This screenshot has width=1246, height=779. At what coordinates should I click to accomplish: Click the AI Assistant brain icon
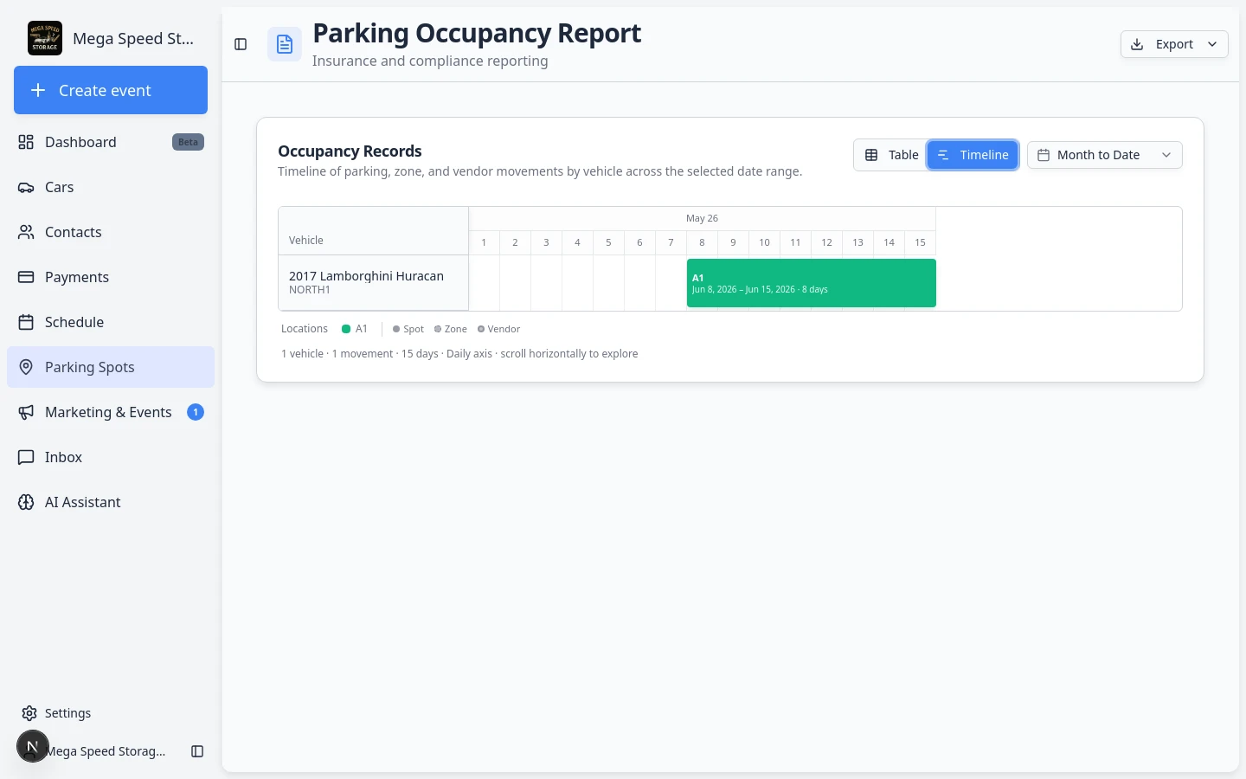[x=26, y=502]
